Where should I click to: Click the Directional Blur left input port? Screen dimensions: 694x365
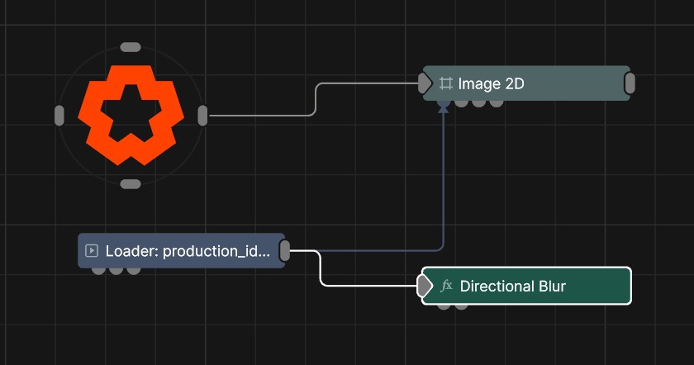pos(424,287)
